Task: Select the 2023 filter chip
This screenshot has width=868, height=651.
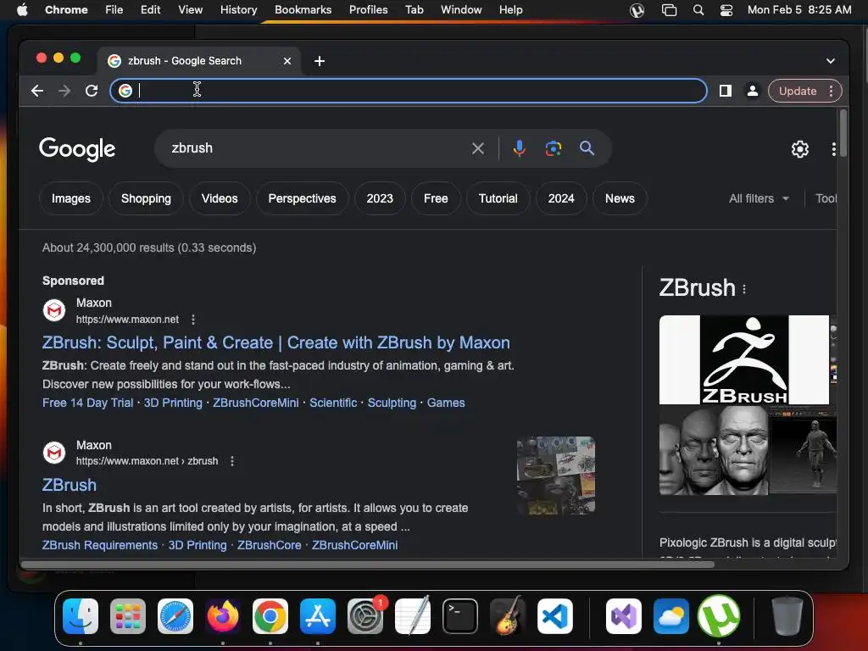Action: coord(380,198)
